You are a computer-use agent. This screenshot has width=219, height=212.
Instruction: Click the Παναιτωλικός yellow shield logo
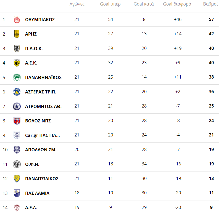(x=17, y=179)
